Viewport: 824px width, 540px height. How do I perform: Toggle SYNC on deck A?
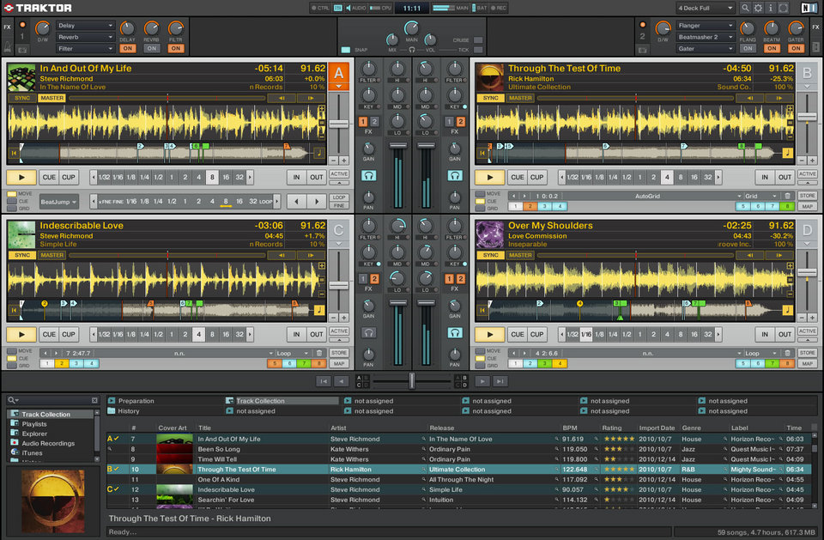22,99
